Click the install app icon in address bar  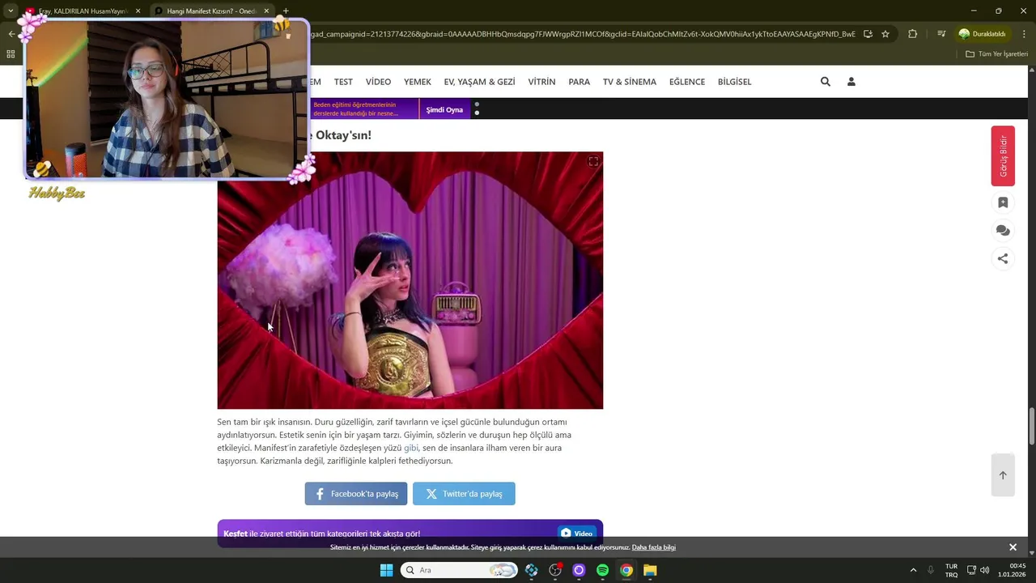pyautogui.click(x=868, y=34)
